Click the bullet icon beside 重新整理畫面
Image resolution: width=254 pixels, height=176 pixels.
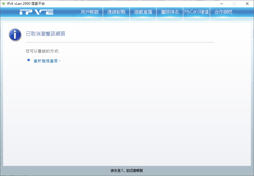coord(28,60)
